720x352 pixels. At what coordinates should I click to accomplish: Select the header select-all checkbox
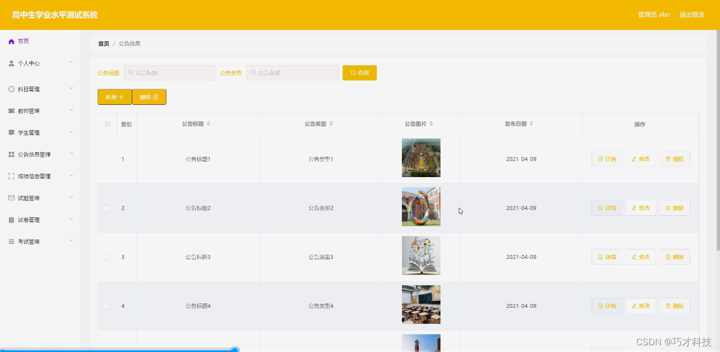point(108,124)
